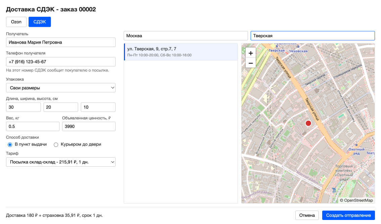Screen dimensions: 381x224
Task: Switch to the Ozon tab
Action: (16, 22)
